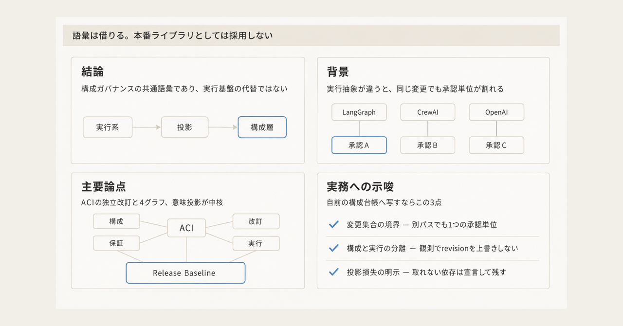Viewport: 623px width, 326px height.
Task: Click the heading 主要論点
Action: 104,187
